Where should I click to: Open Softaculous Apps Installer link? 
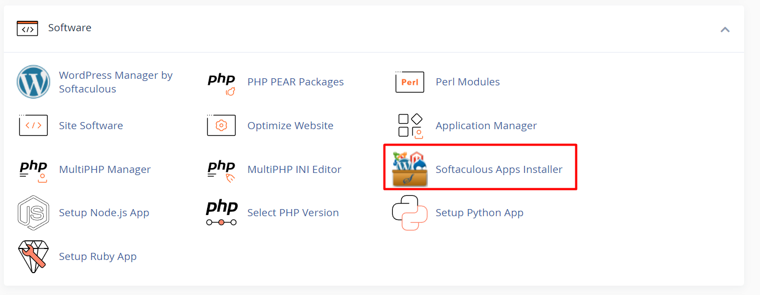[x=499, y=170]
